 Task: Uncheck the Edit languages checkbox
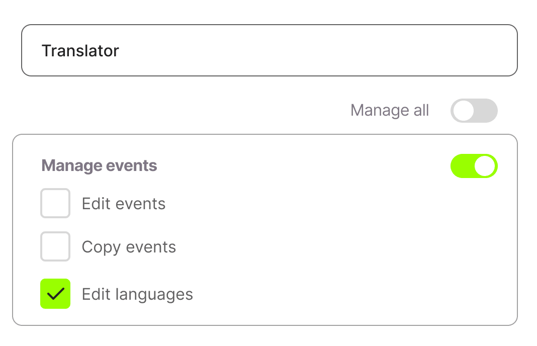55,294
